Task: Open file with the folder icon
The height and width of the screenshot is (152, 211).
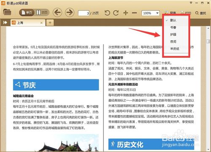Action: 7,12
